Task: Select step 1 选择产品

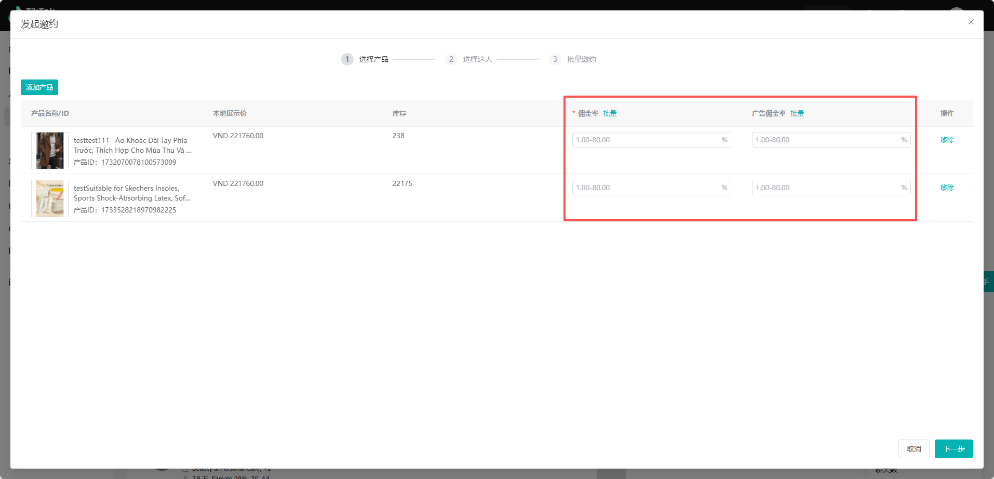Action: tap(365, 59)
